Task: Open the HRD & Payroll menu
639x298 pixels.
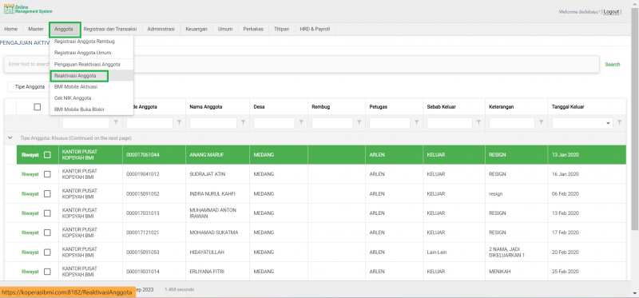Action: tap(315, 30)
